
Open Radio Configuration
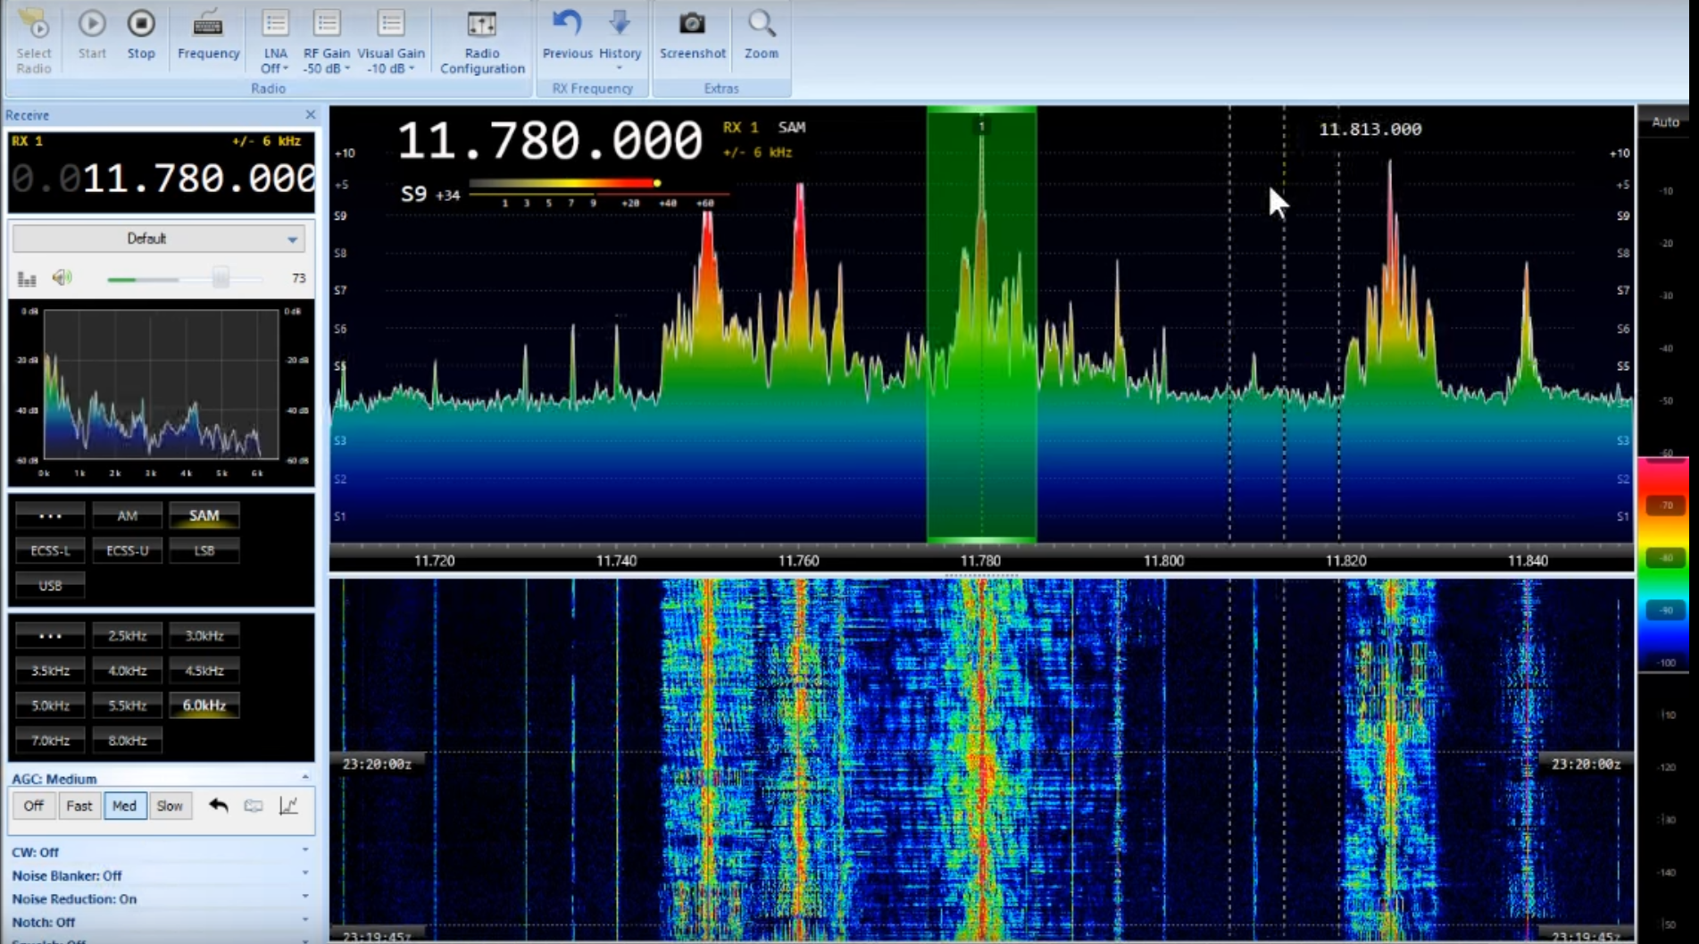[x=482, y=41]
